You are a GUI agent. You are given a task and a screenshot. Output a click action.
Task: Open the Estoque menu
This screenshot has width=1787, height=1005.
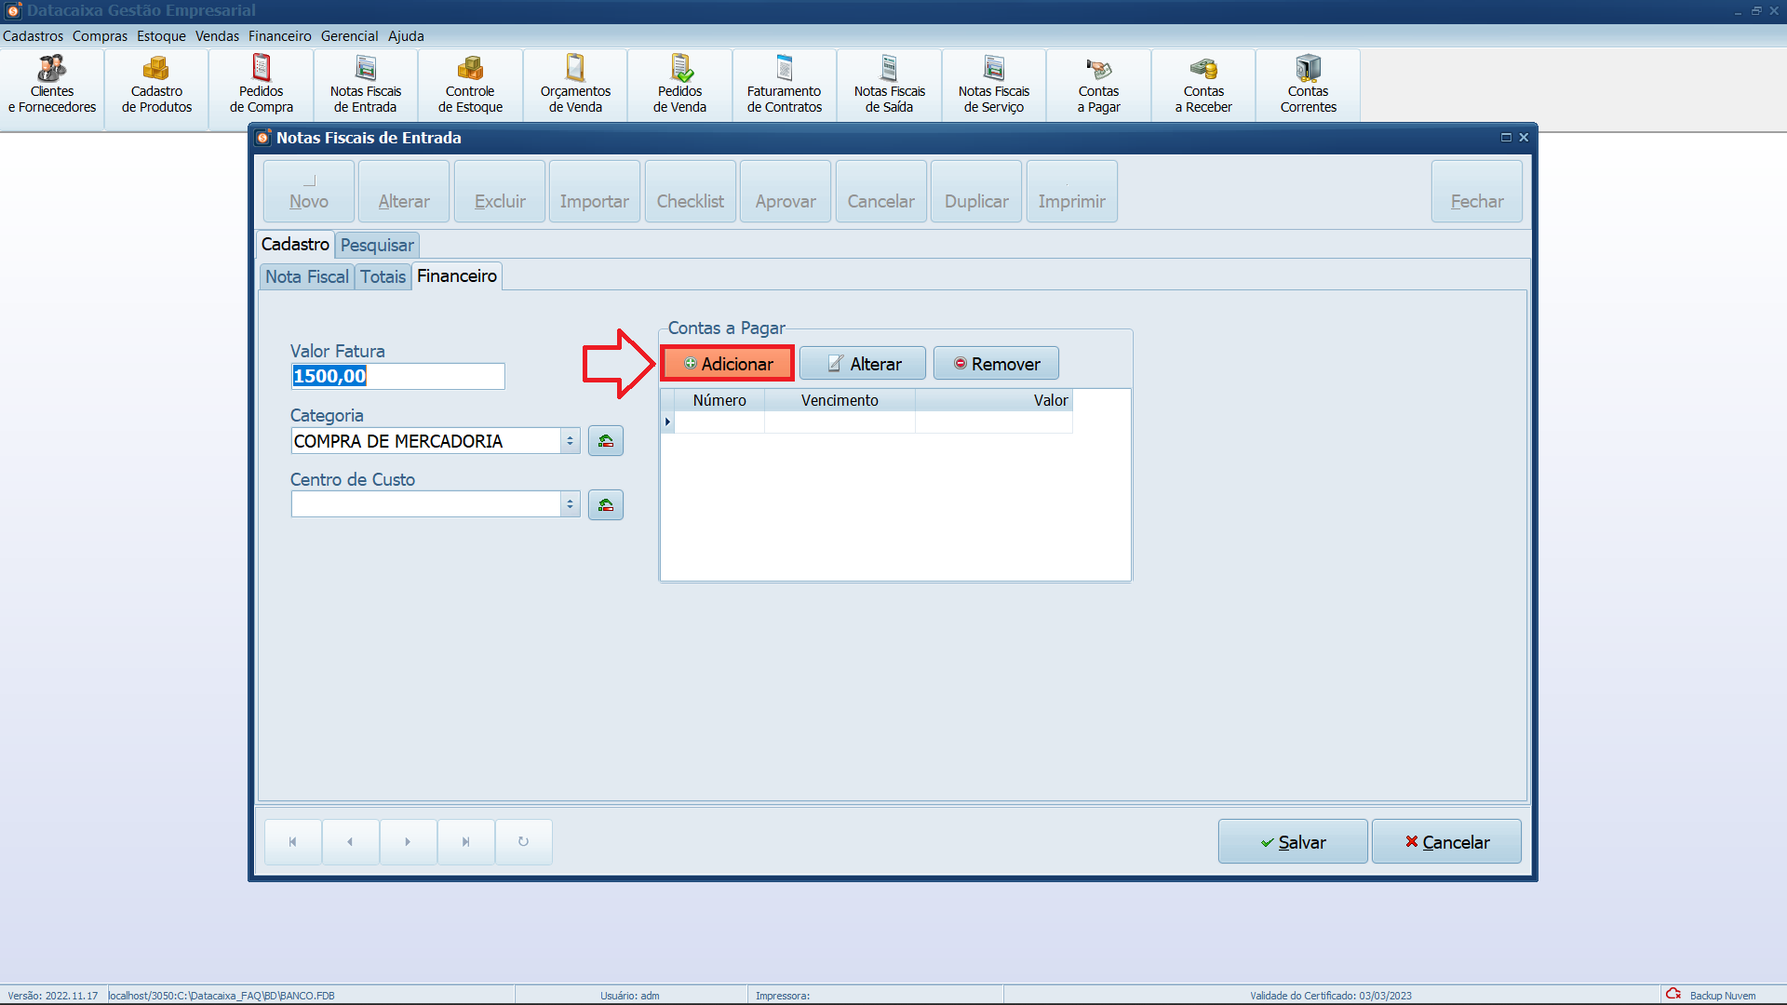(x=161, y=36)
